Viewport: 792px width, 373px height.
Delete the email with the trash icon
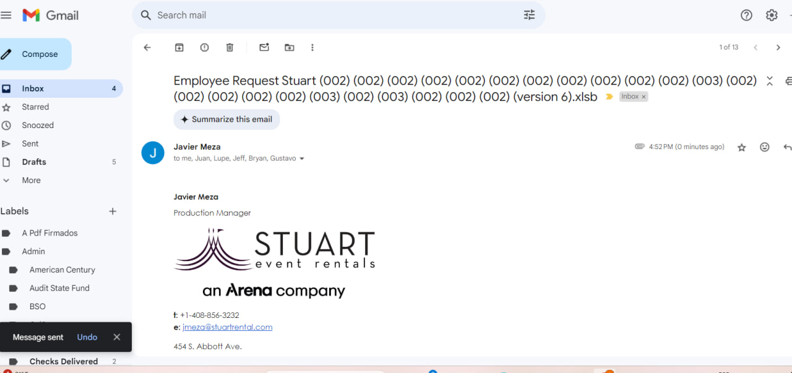[x=230, y=48]
